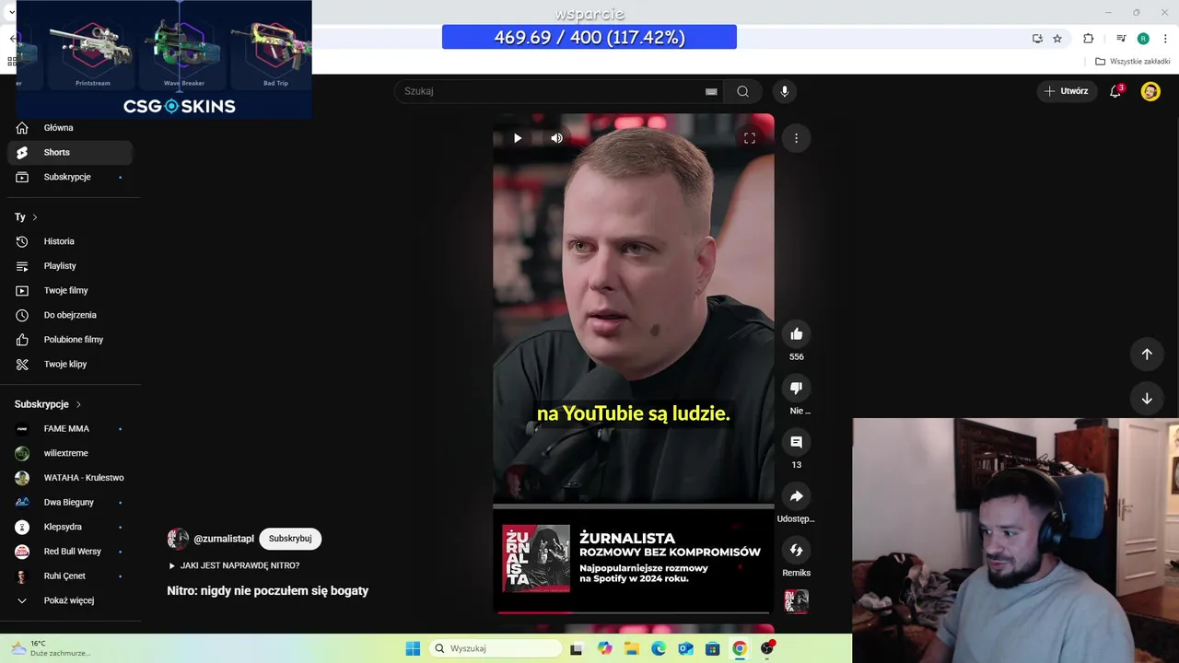Screen dimensions: 1179x663
Task: Open Chrome media controls icon
Action: 1121,39
